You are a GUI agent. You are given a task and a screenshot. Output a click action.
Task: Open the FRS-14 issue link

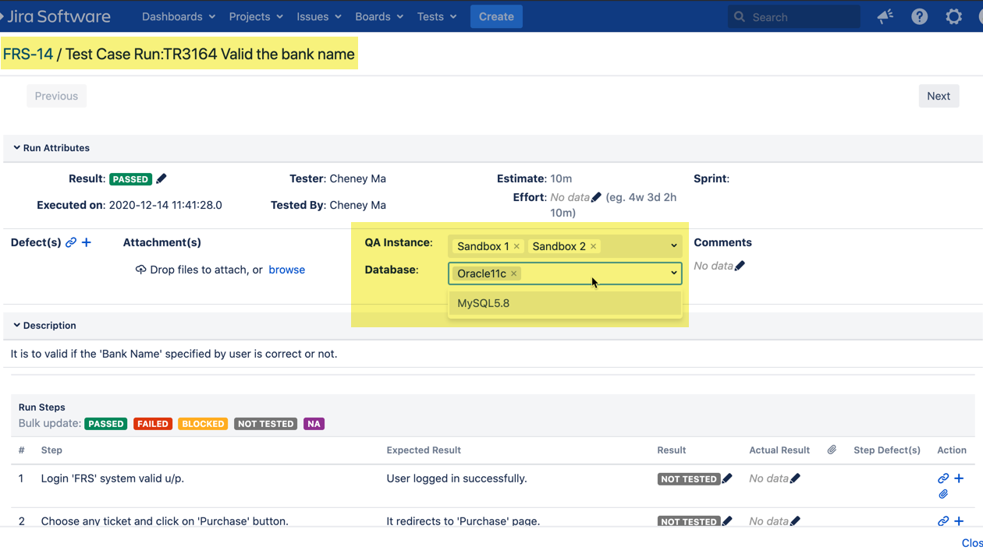[x=28, y=55]
